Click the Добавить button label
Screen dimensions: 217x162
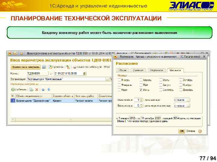[21, 90]
